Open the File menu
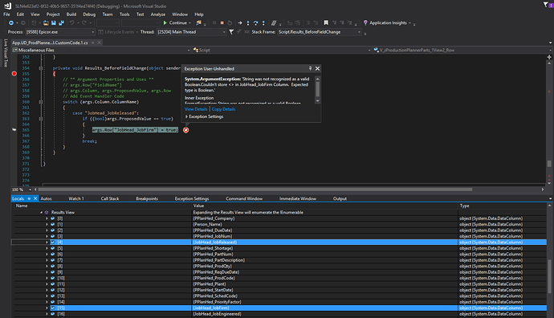Viewport: 554px width, 318px height. pos(6,14)
